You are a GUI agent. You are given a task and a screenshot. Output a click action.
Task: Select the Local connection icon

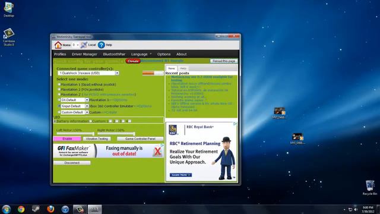(84, 45)
